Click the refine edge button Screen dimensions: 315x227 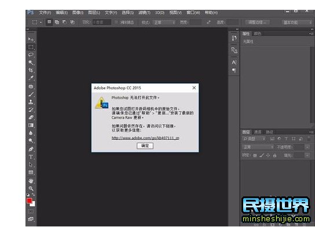pos(257,23)
